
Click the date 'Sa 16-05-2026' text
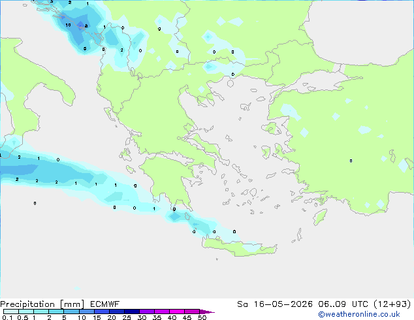coord(275,304)
